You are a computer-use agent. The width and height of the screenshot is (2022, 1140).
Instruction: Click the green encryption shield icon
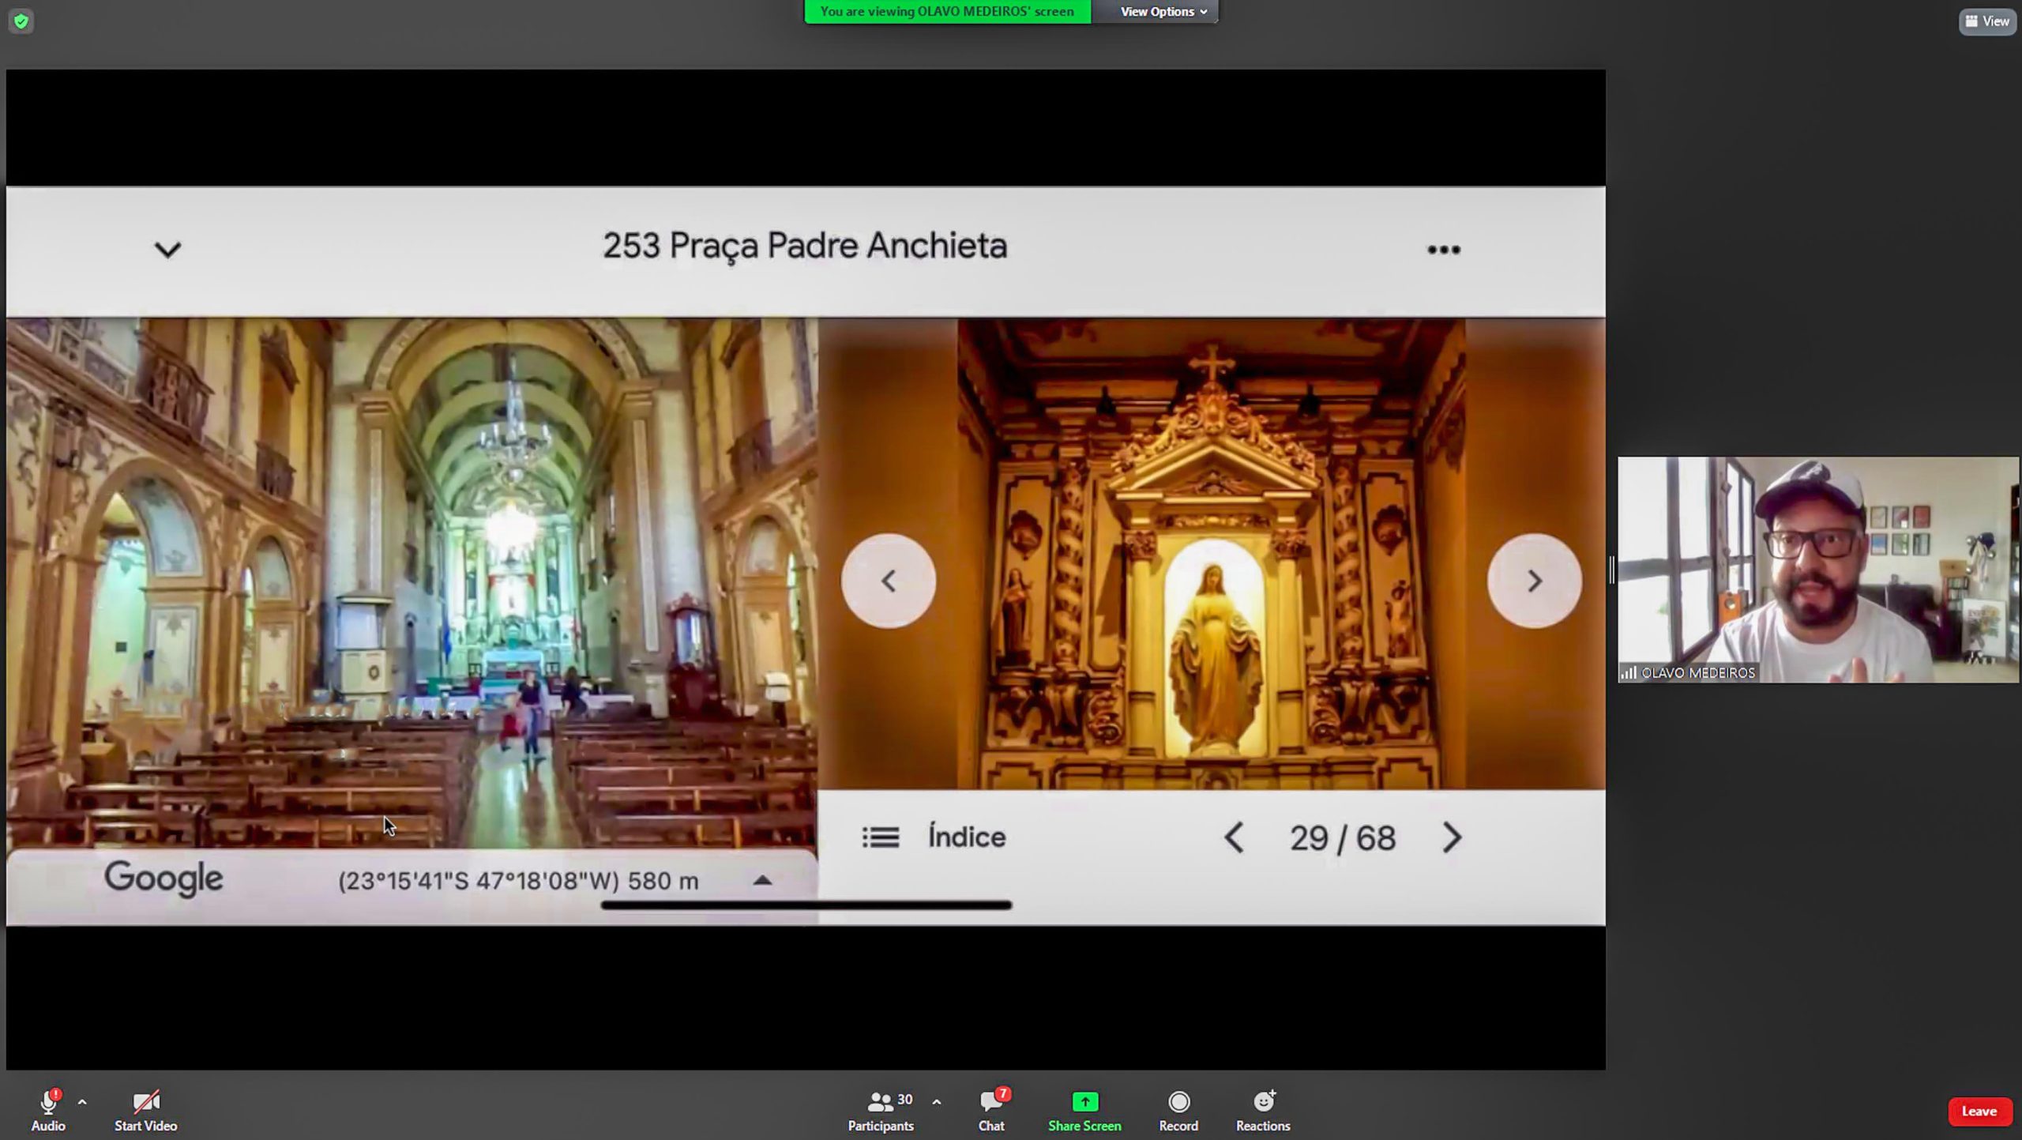(21, 21)
